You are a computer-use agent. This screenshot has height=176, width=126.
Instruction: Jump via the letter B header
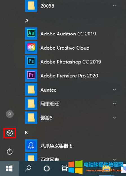[x=26, y=133]
